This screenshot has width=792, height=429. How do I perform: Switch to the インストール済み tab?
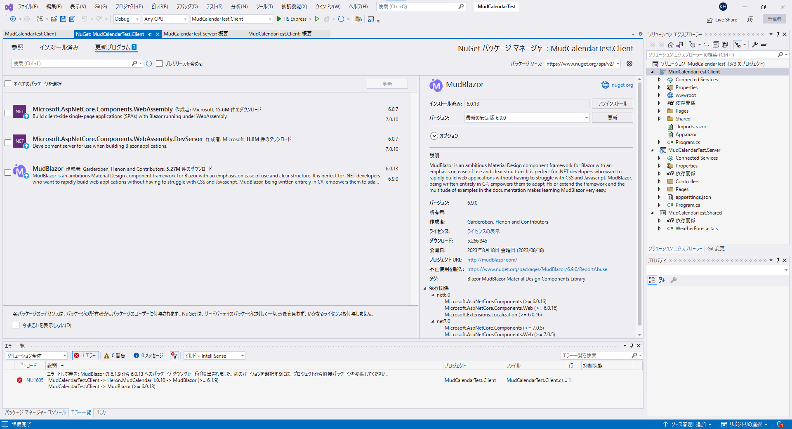point(59,47)
